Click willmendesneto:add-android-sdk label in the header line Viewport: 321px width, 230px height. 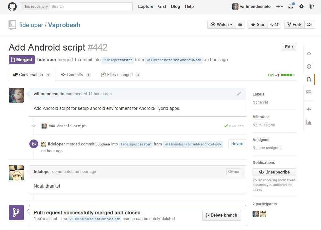pos(174,60)
